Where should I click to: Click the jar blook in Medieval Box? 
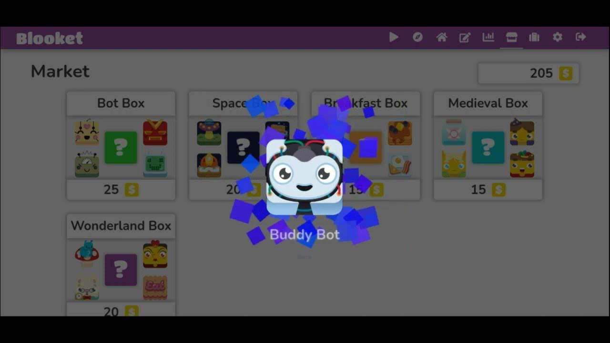454,132
